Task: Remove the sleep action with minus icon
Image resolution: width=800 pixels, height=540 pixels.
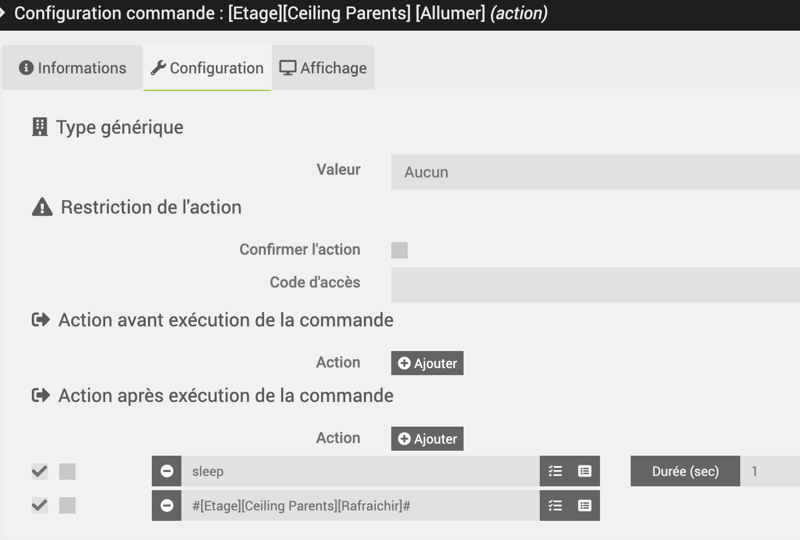Action: 167,471
